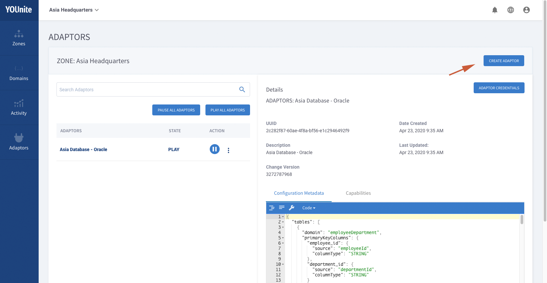Collapse code line 10 fold arrow

click(283, 264)
